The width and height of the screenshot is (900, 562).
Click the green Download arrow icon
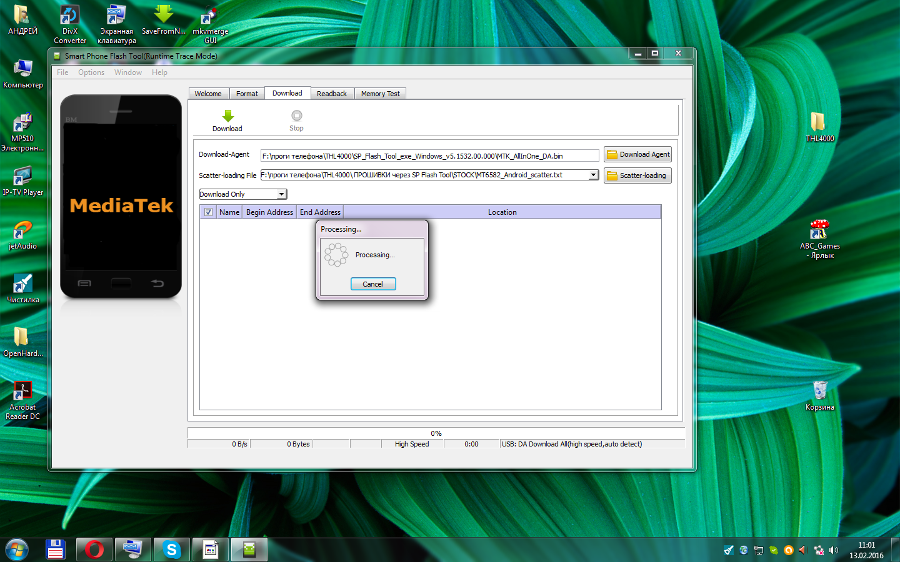[227, 117]
